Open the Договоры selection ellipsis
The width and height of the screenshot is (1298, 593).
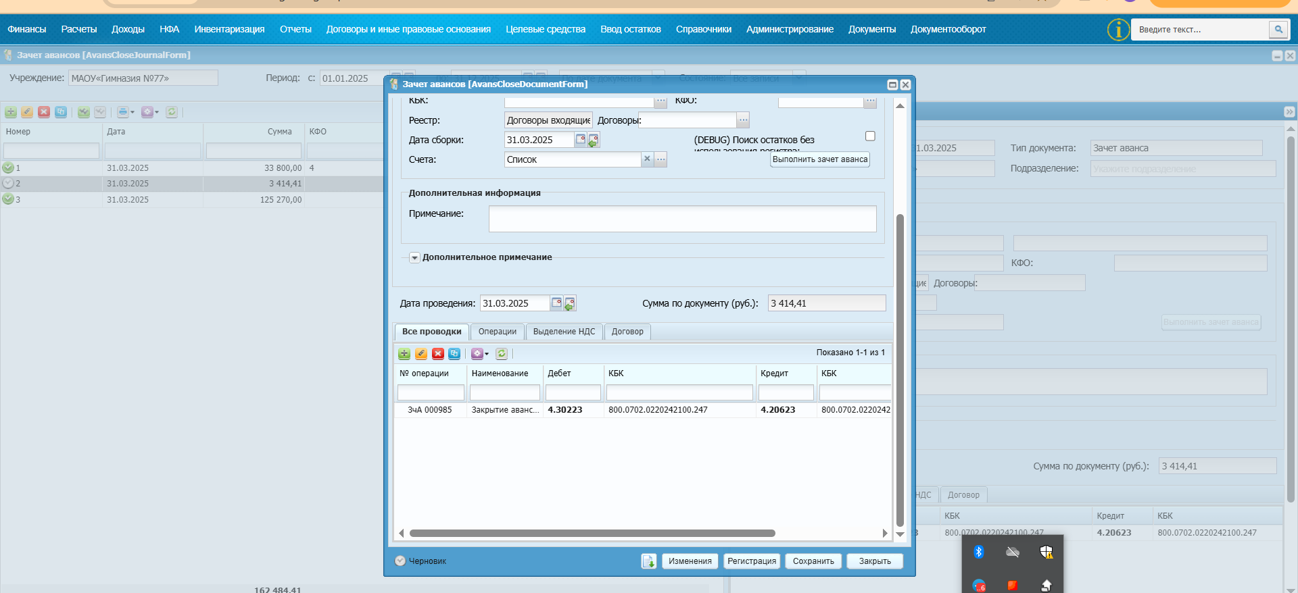[x=743, y=120]
